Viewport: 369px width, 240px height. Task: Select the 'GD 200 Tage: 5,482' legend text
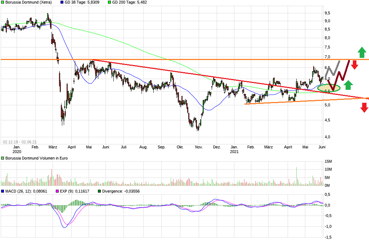tap(130, 3)
